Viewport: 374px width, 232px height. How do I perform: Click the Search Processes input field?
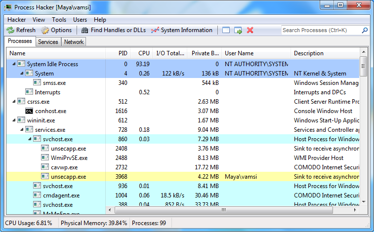[321, 30]
